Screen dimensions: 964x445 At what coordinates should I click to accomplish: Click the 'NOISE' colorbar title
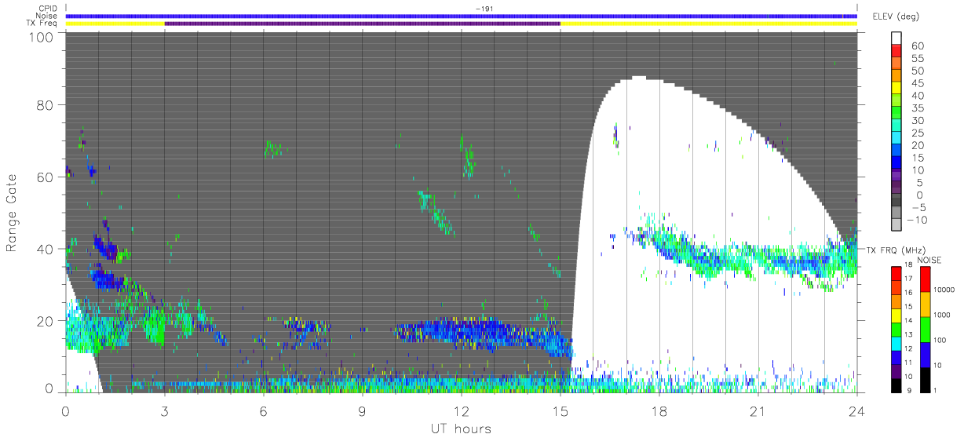click(929, 260)
